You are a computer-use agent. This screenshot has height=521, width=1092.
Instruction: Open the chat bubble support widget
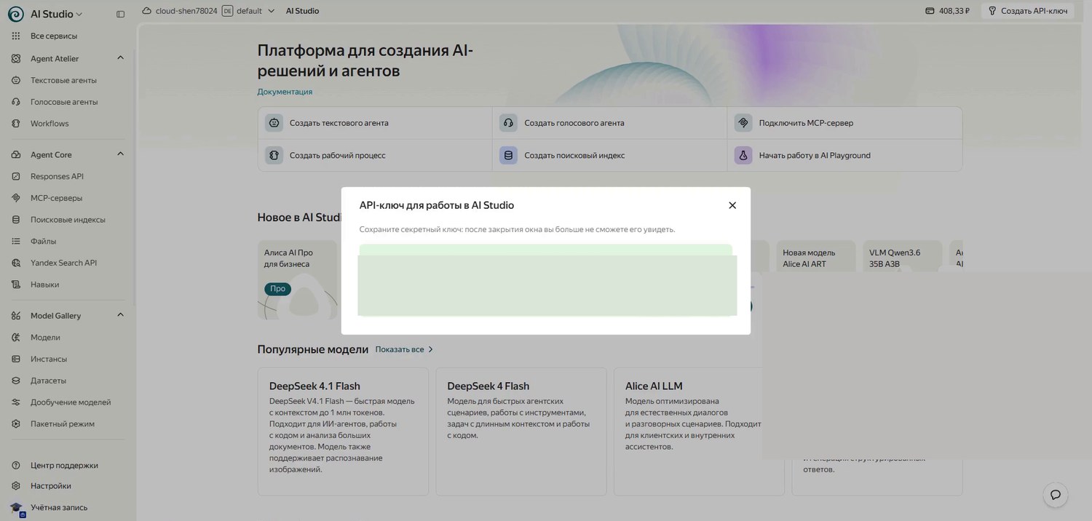[1056, 495]
